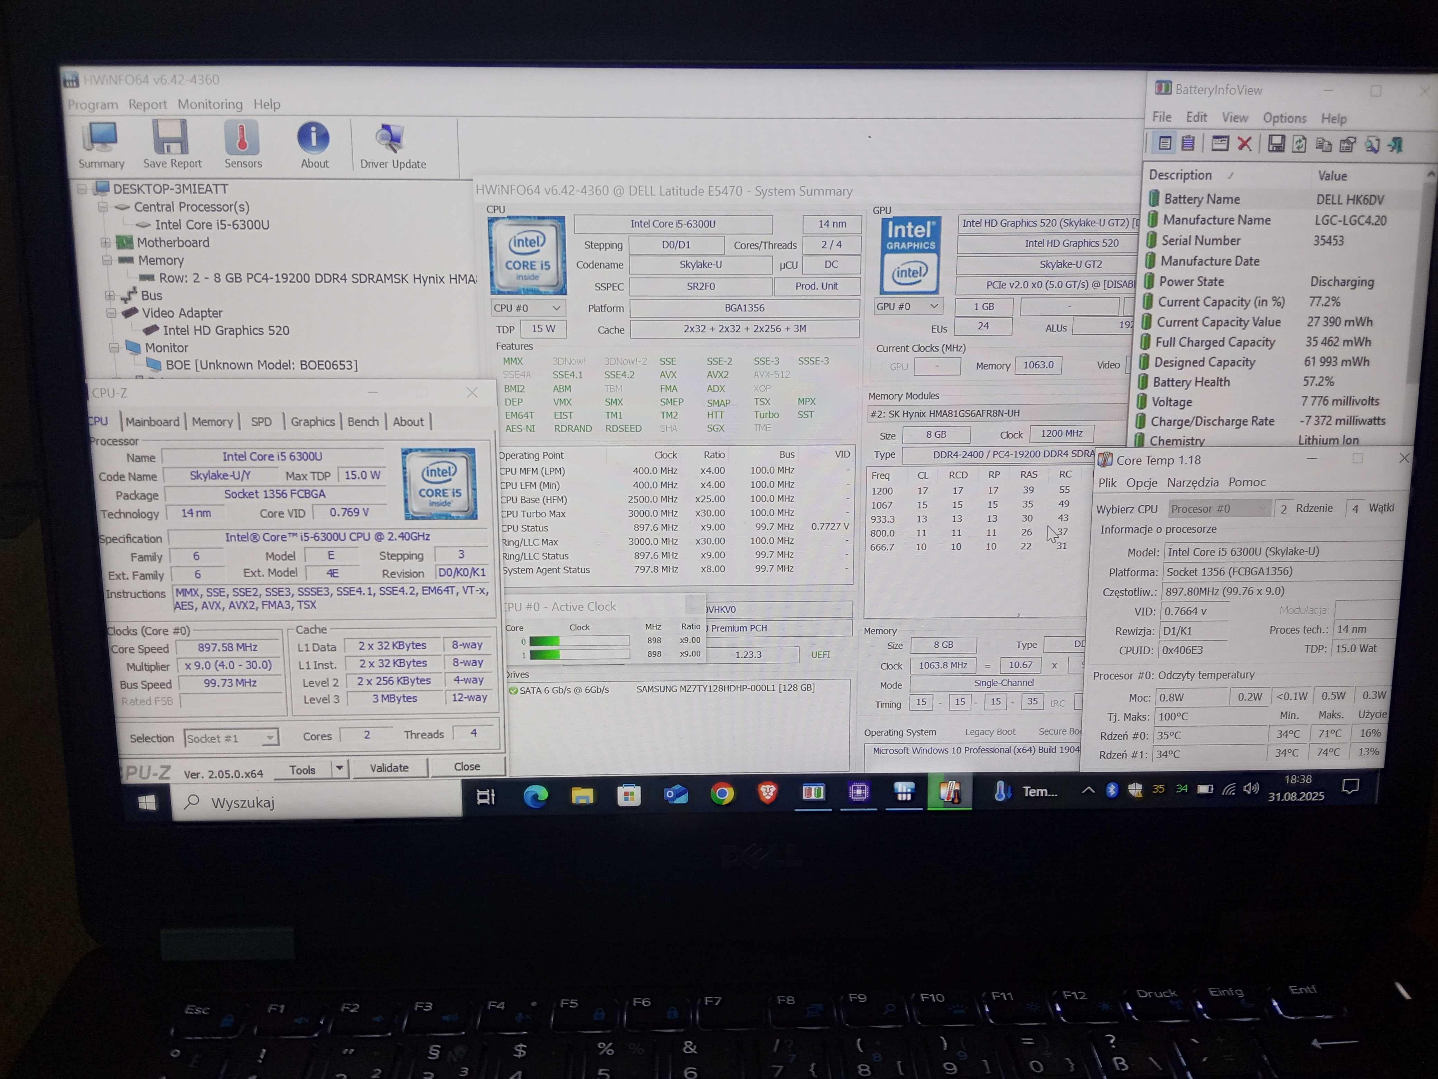
Task: Open GPU #0 dropdown in System Summary
Action: [907, 306]
